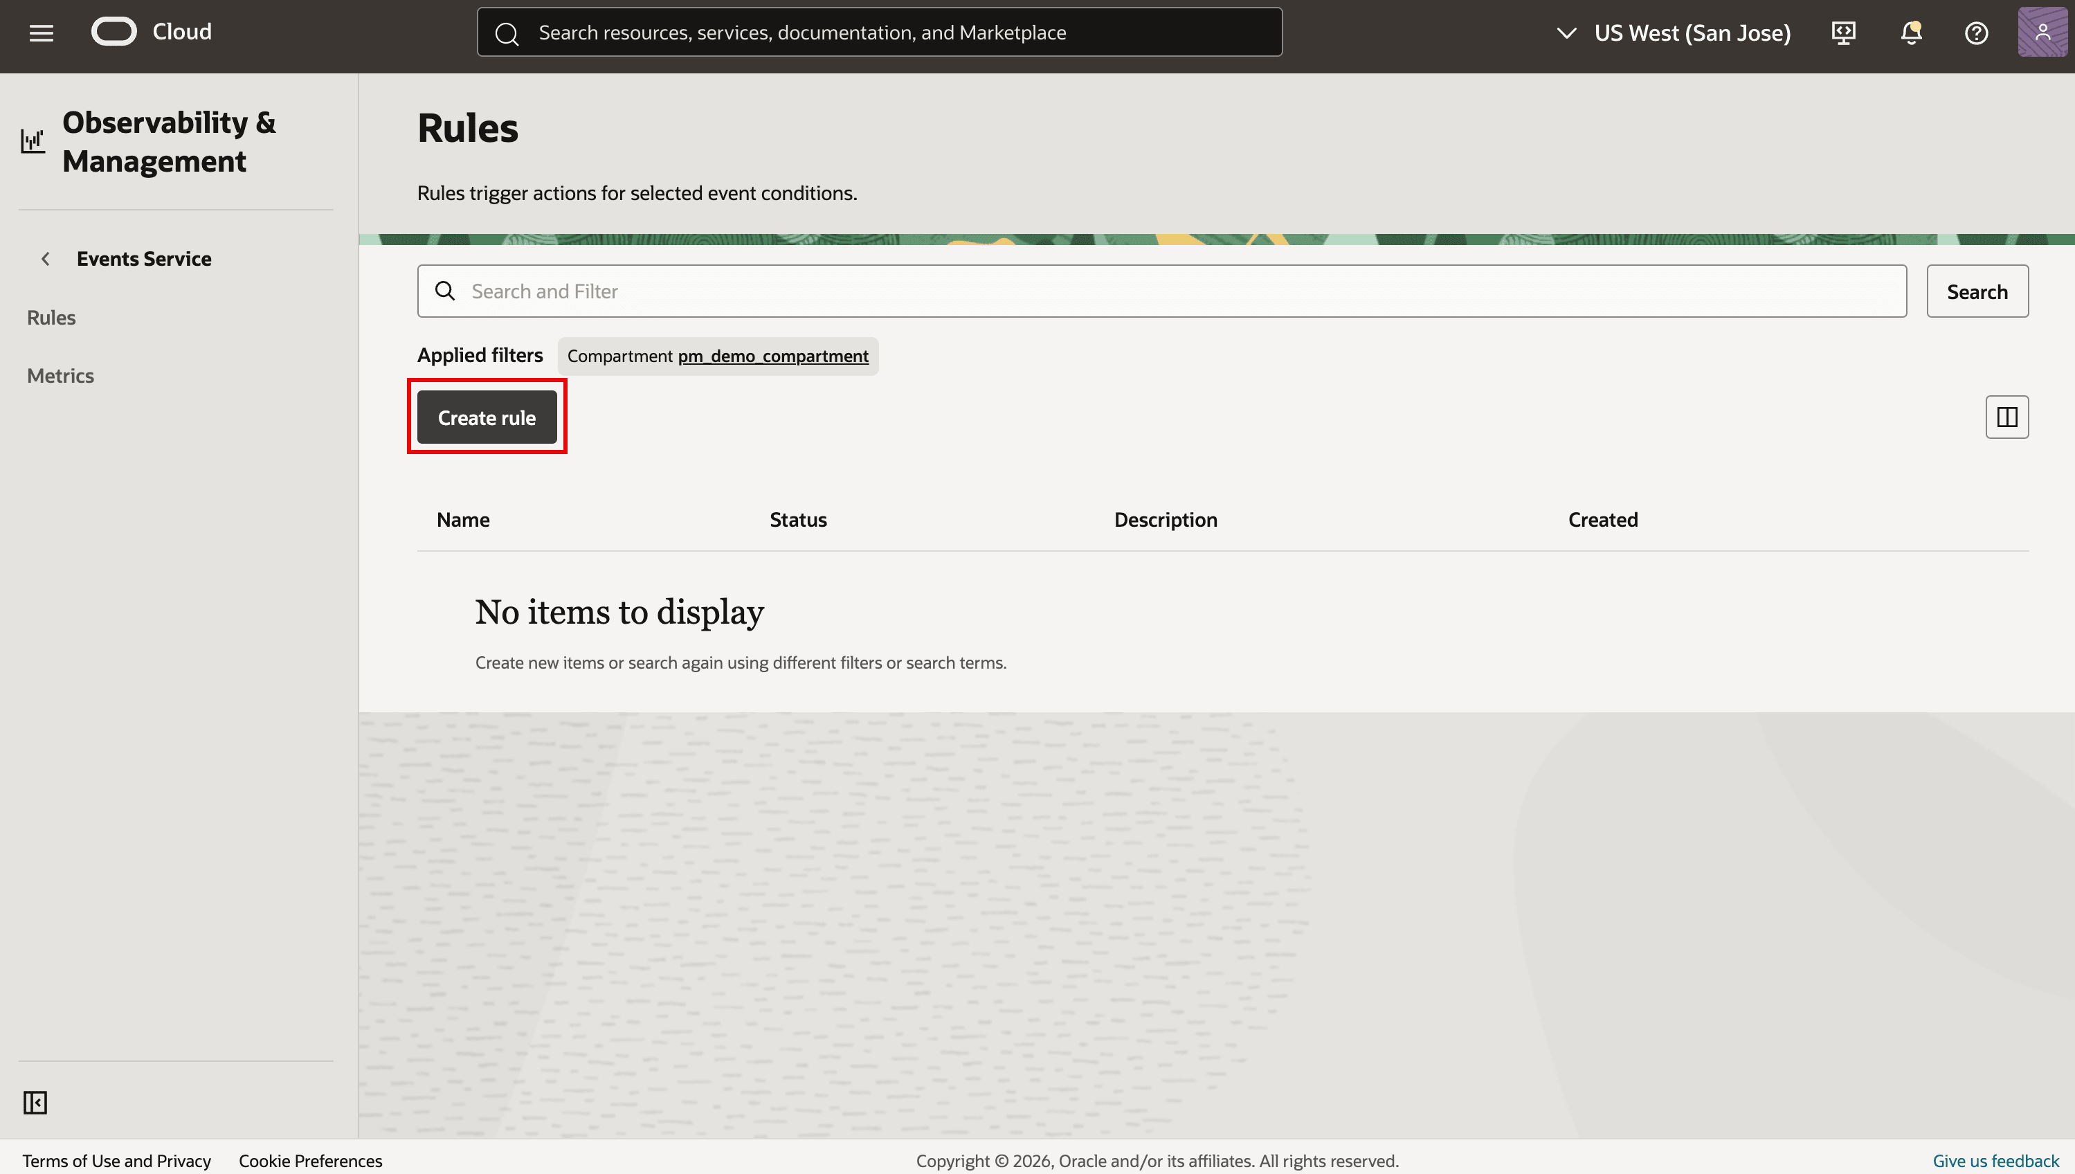2075x1174 pixels.
Task: Open Cloud Shell developer tools icon
Action: (x=1843, y=33)
